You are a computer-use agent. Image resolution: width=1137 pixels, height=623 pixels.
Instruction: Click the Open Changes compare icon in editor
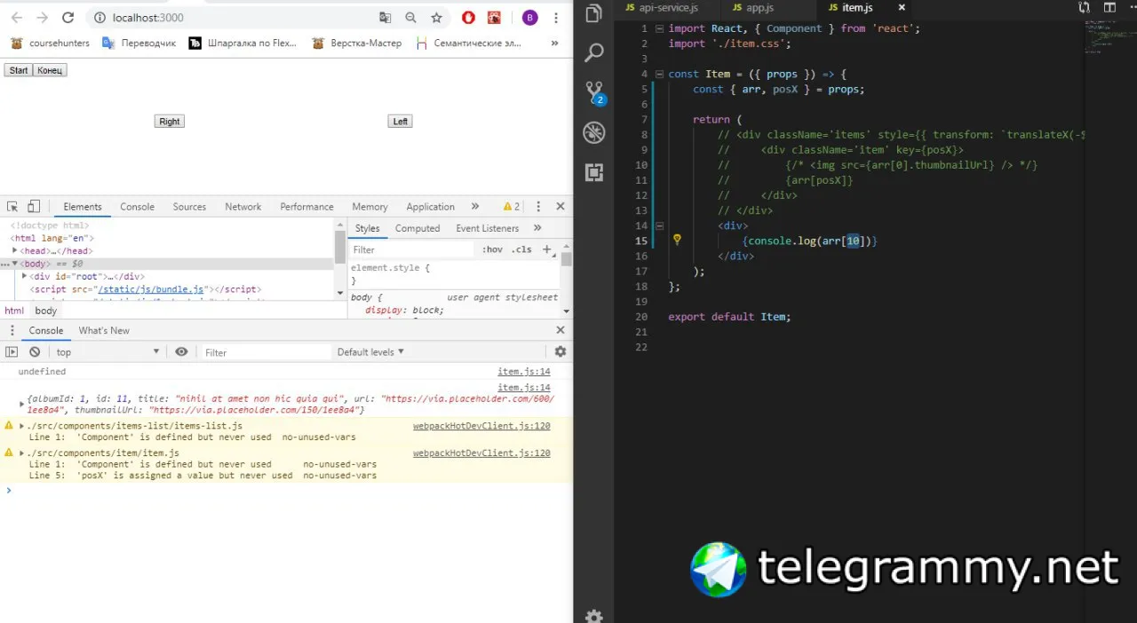(1084, 7)
